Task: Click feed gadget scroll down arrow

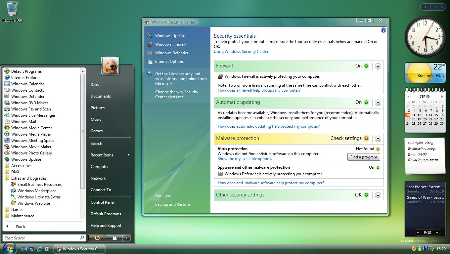Action: click(x=437, y=233)
